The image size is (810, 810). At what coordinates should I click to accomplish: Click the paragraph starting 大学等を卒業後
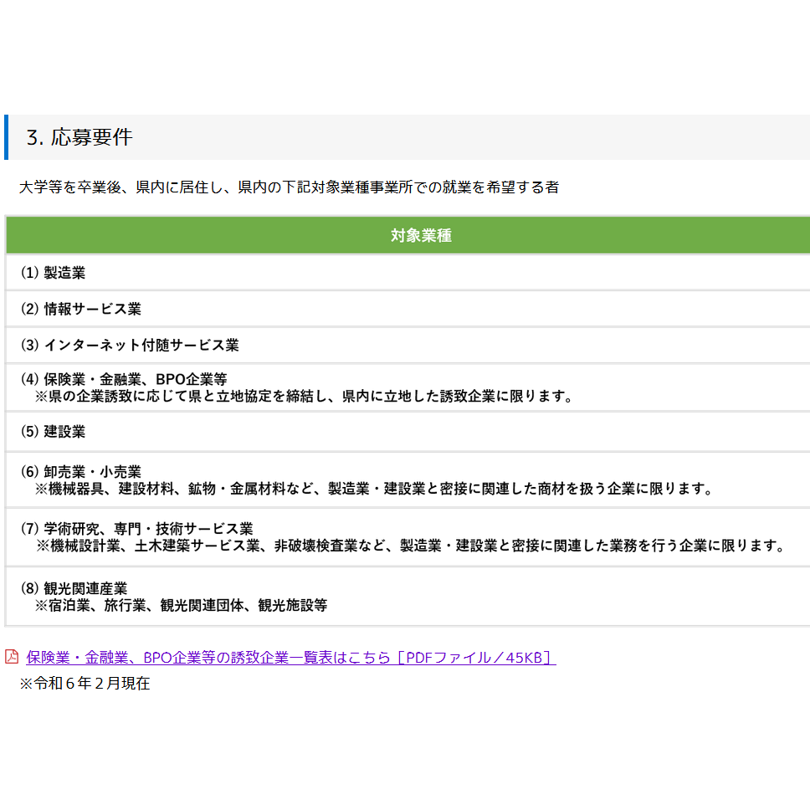289,187
